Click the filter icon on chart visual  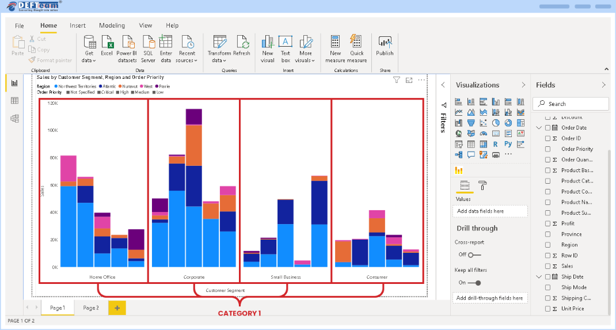point(397,80)
